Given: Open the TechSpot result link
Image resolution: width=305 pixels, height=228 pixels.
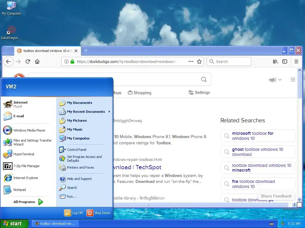Looking at the screenshot, I should click(137, 167).
